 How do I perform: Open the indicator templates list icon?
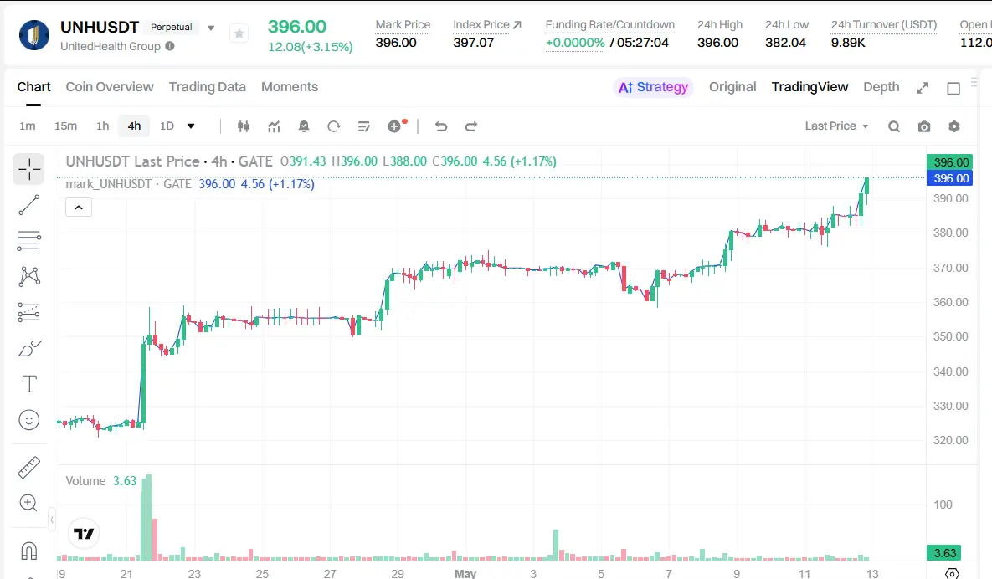pos(364,126)
